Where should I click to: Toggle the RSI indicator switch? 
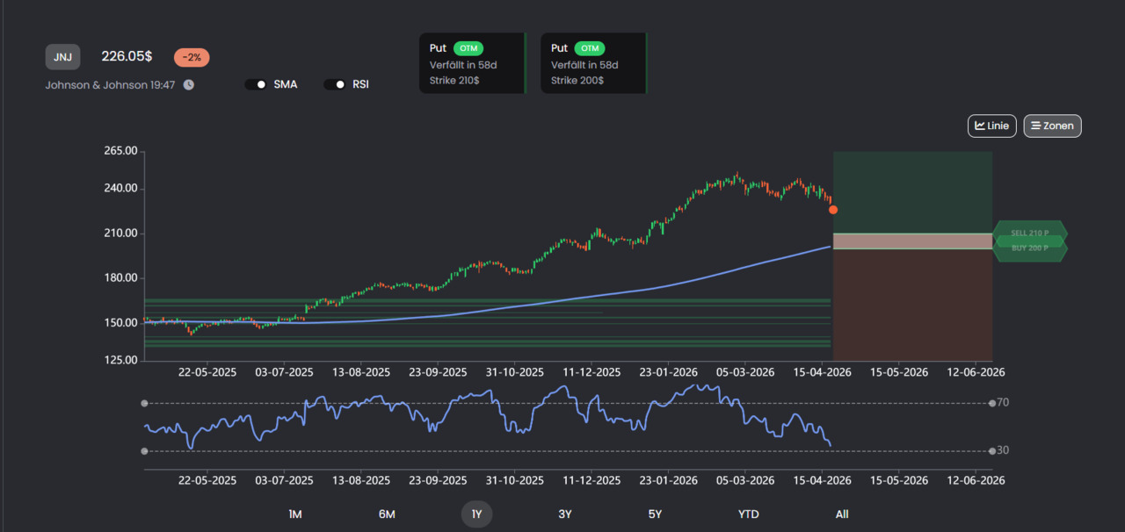tap(335, 84)
